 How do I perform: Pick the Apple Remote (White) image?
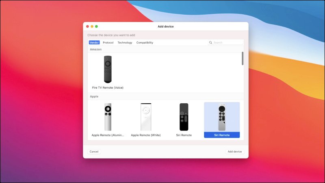point(146,117)
